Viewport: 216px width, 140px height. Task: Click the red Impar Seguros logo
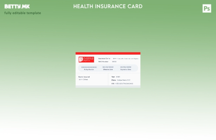[x=86, y=59]
